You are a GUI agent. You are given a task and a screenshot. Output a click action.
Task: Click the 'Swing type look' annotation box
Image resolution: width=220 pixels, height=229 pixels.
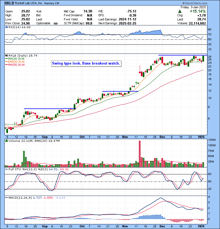86,63
